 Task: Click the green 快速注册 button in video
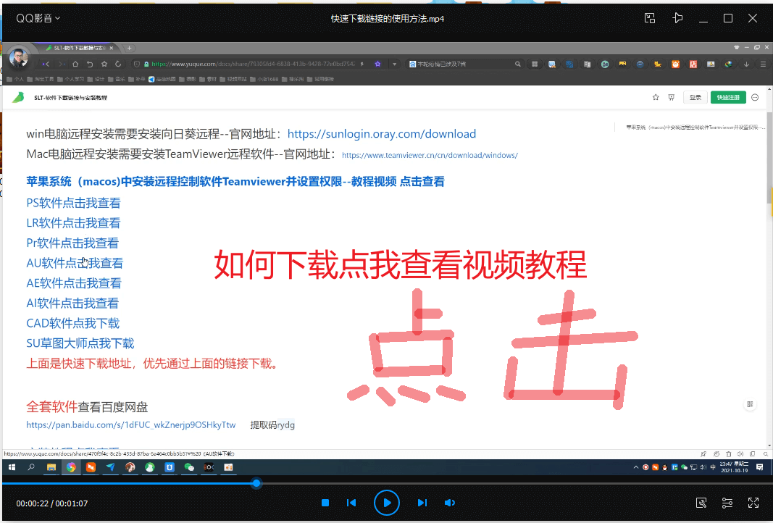728,98
